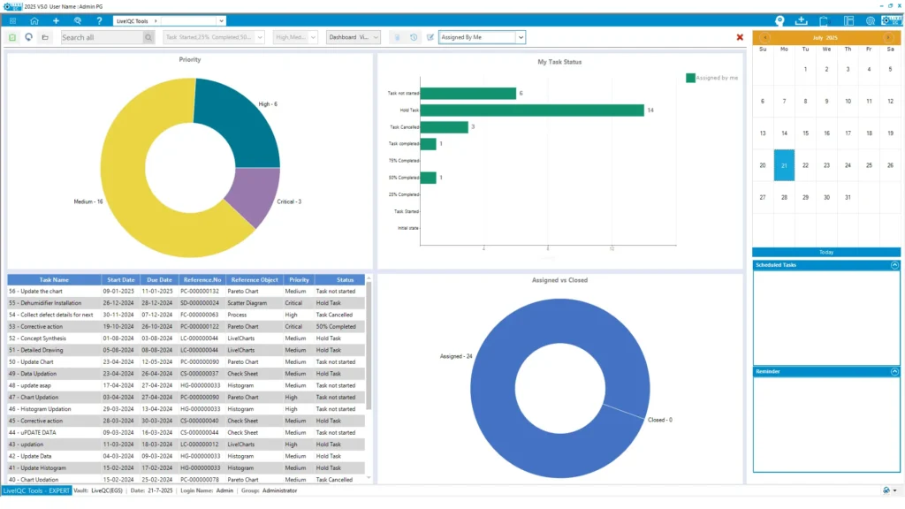
Task: Click the head location icon in top bar
Action: (x=780, y=21)
